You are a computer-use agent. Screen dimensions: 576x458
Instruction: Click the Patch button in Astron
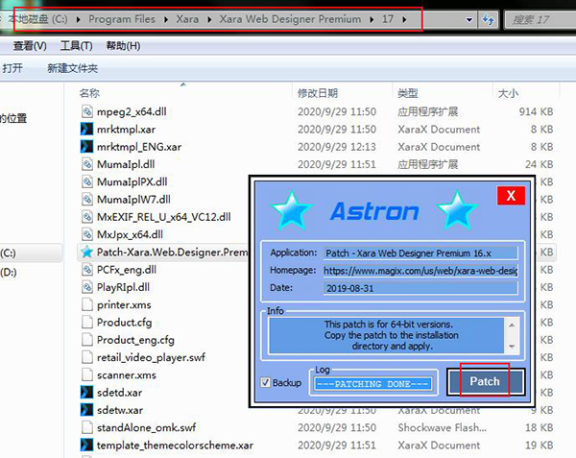tap(486, 381)
